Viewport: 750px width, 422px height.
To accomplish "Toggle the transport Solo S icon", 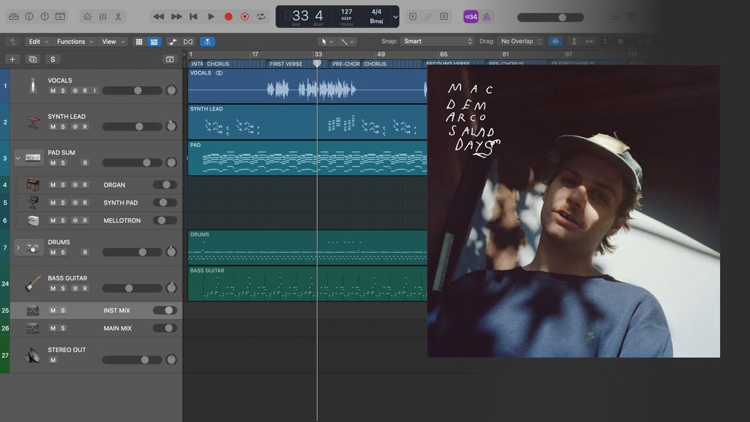I will pos(444,16).
